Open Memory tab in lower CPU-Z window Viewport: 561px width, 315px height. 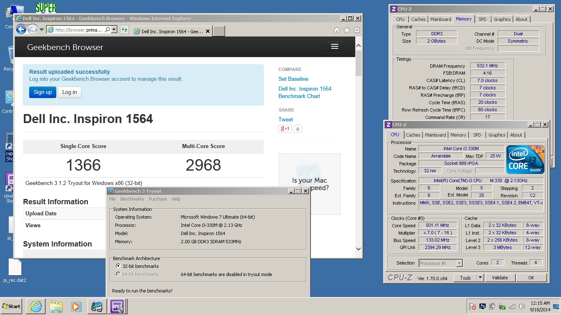(458, 135)
